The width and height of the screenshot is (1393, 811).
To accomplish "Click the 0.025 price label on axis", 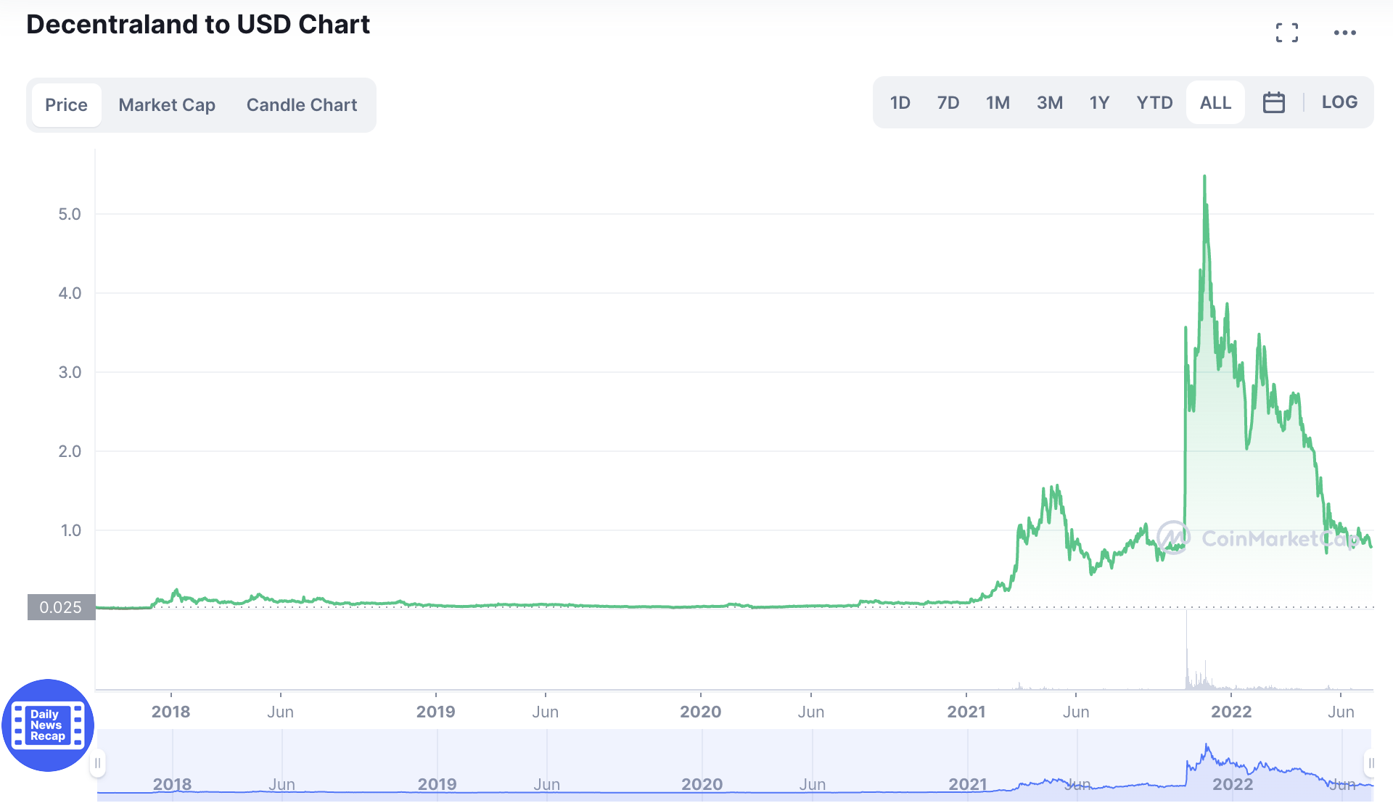I will (61, 607).
